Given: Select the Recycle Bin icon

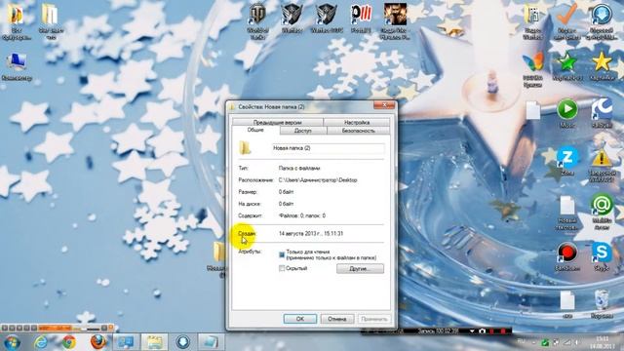Looking at the screenshot, I should [x=602, y=304].
